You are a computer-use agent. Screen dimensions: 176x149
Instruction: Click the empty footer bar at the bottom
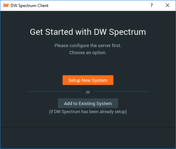[88, 138]
